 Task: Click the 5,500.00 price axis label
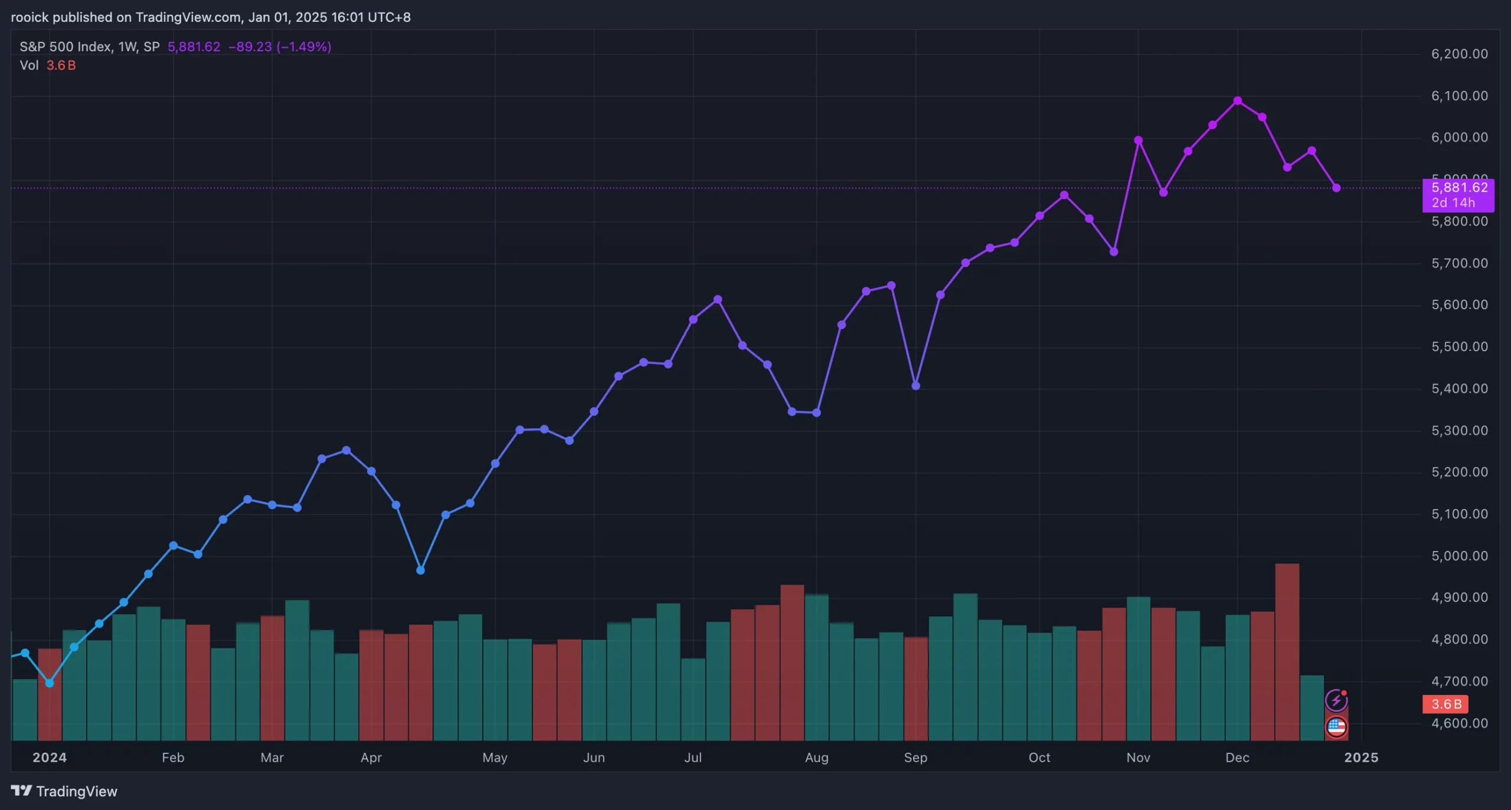1460,347
